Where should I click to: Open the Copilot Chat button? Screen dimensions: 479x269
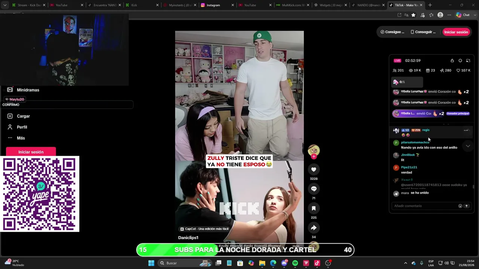tap(463, 15)
